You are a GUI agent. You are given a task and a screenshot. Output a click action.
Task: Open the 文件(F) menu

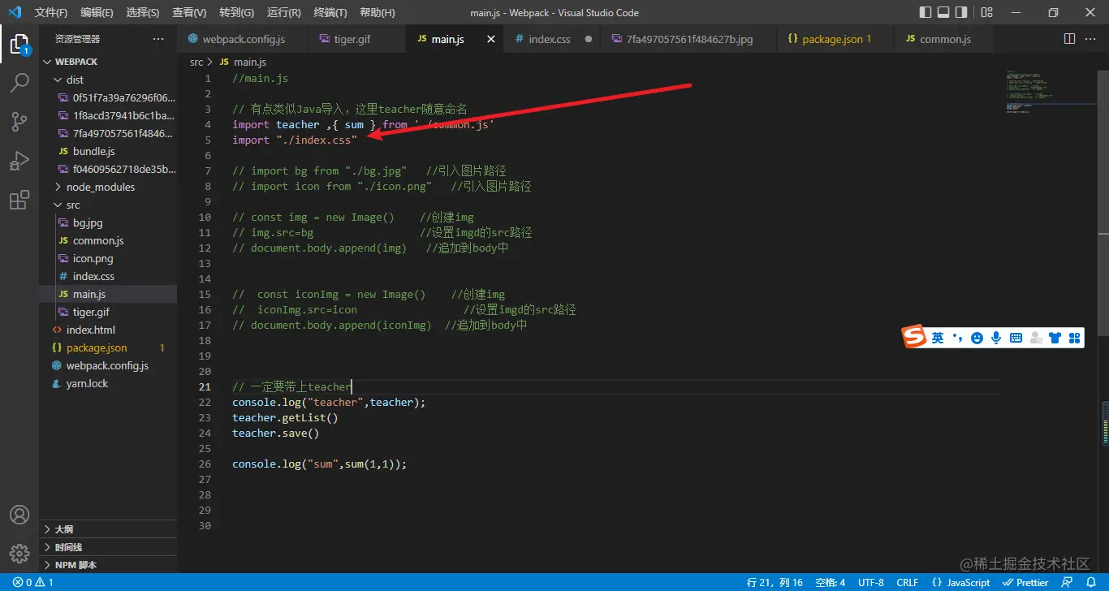pos(51,13)
